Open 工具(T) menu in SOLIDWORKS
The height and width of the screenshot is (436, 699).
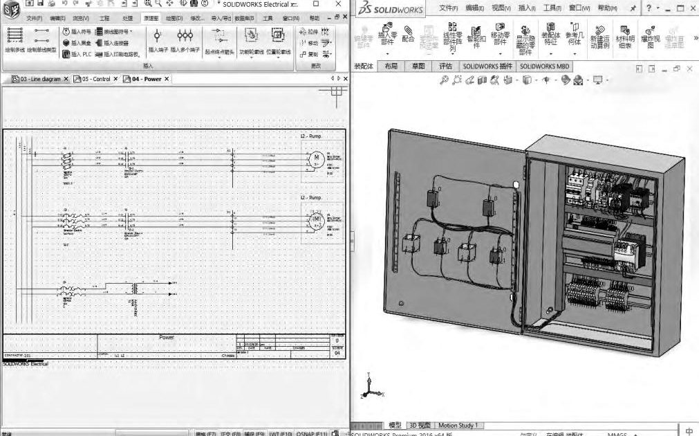coord(552,8)
